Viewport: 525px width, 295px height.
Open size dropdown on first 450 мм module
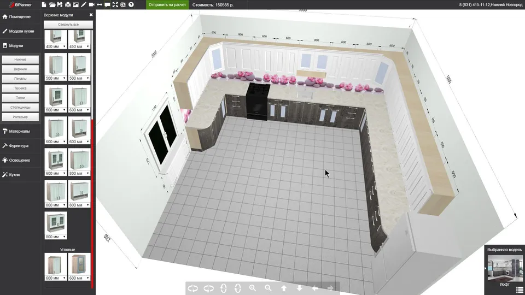56,46
